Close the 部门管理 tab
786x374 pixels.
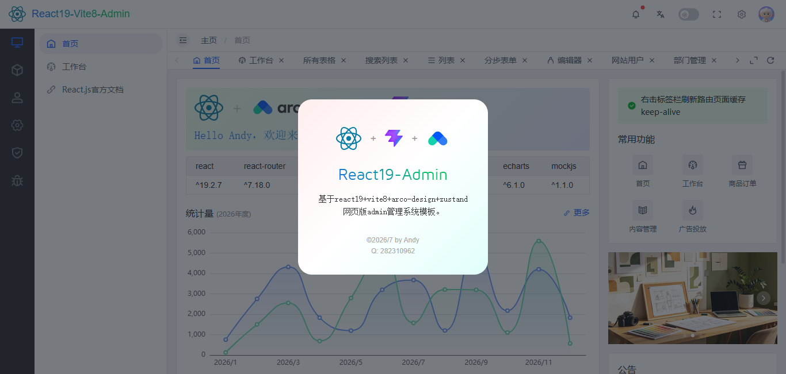pyautogui.click(x=714, y=60)
